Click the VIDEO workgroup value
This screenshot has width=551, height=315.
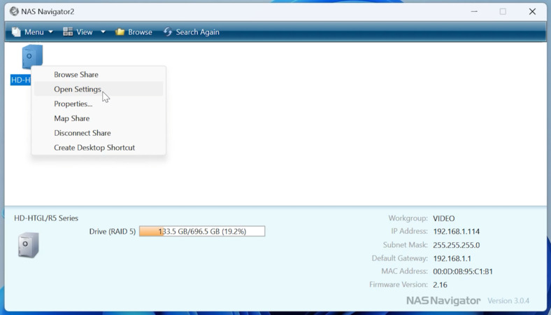(x=444, y=218)
